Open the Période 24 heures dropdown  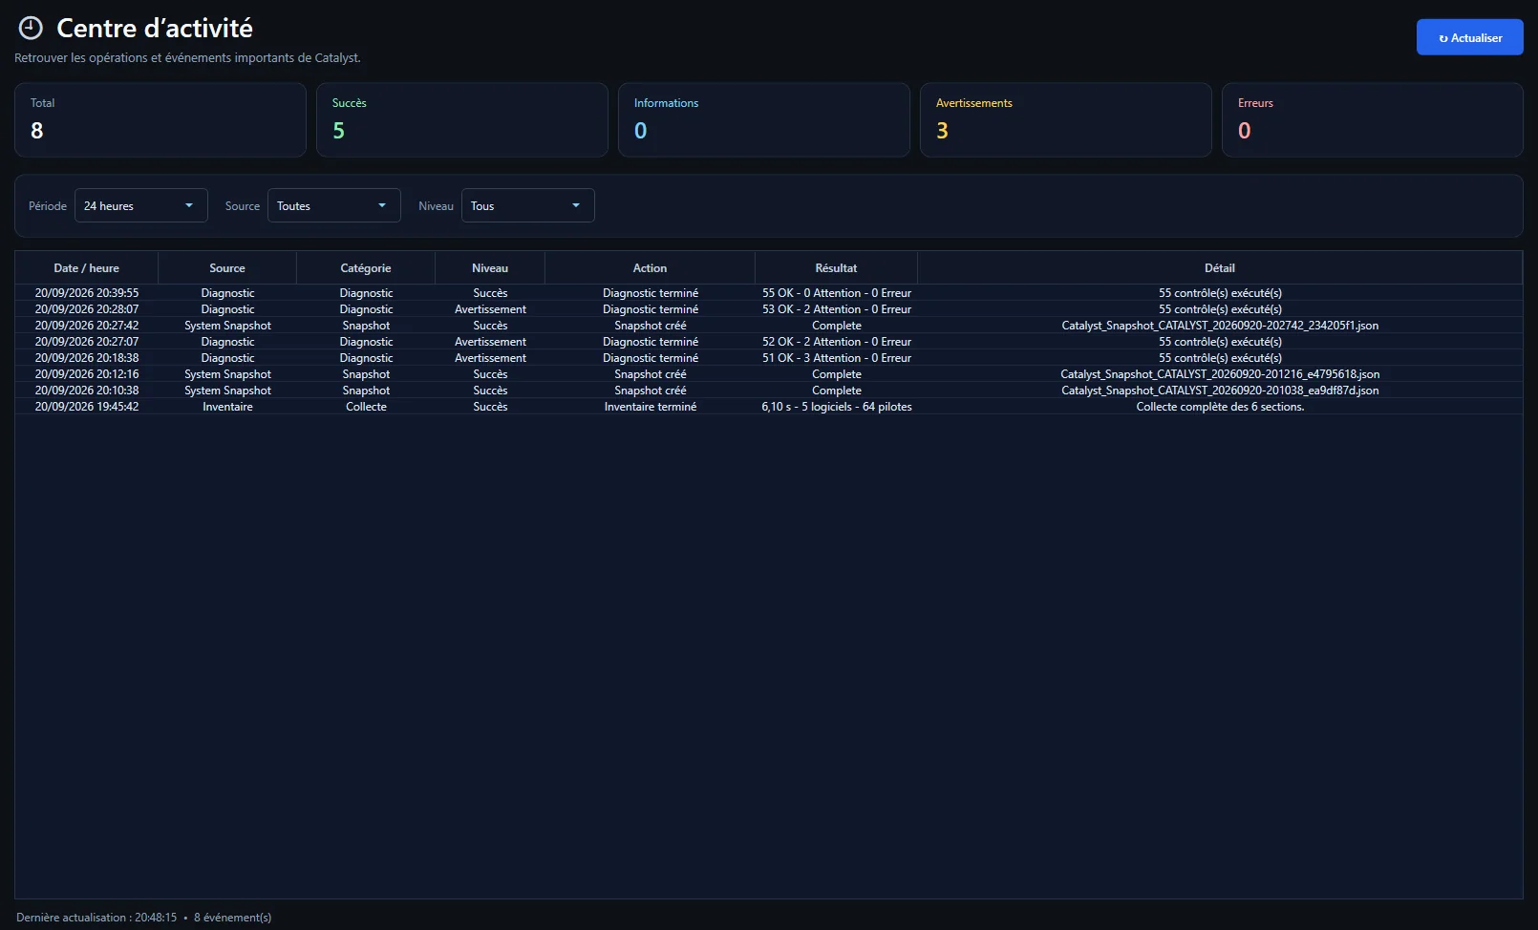coord(141,205)
